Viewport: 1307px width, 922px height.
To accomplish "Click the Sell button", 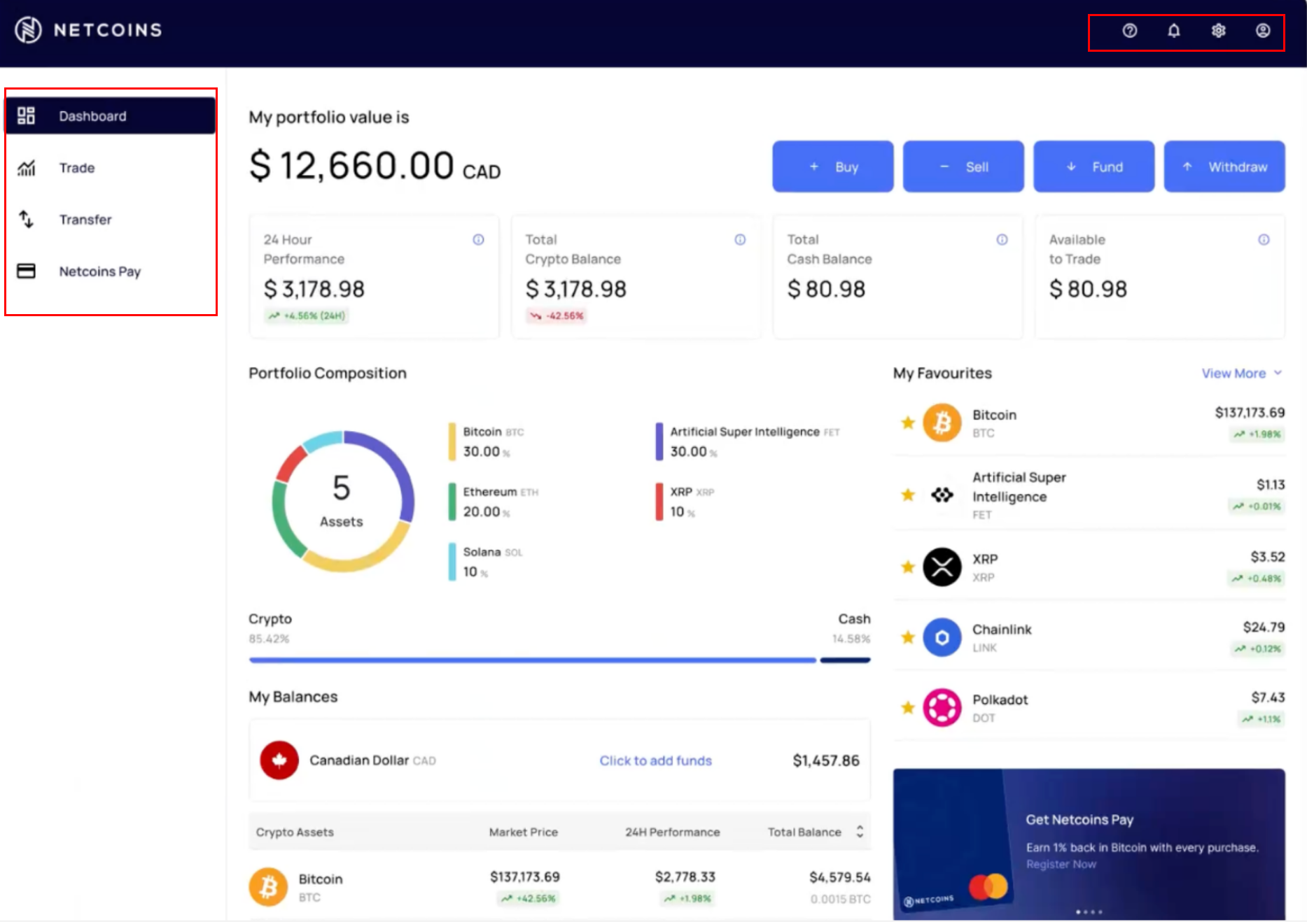I will tap(963, 166).
